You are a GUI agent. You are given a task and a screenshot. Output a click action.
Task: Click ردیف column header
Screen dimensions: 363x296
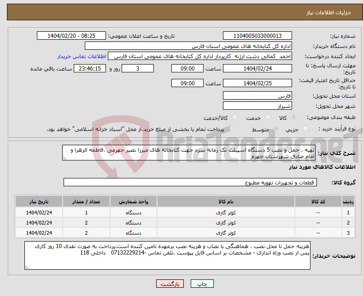point(348,201)
